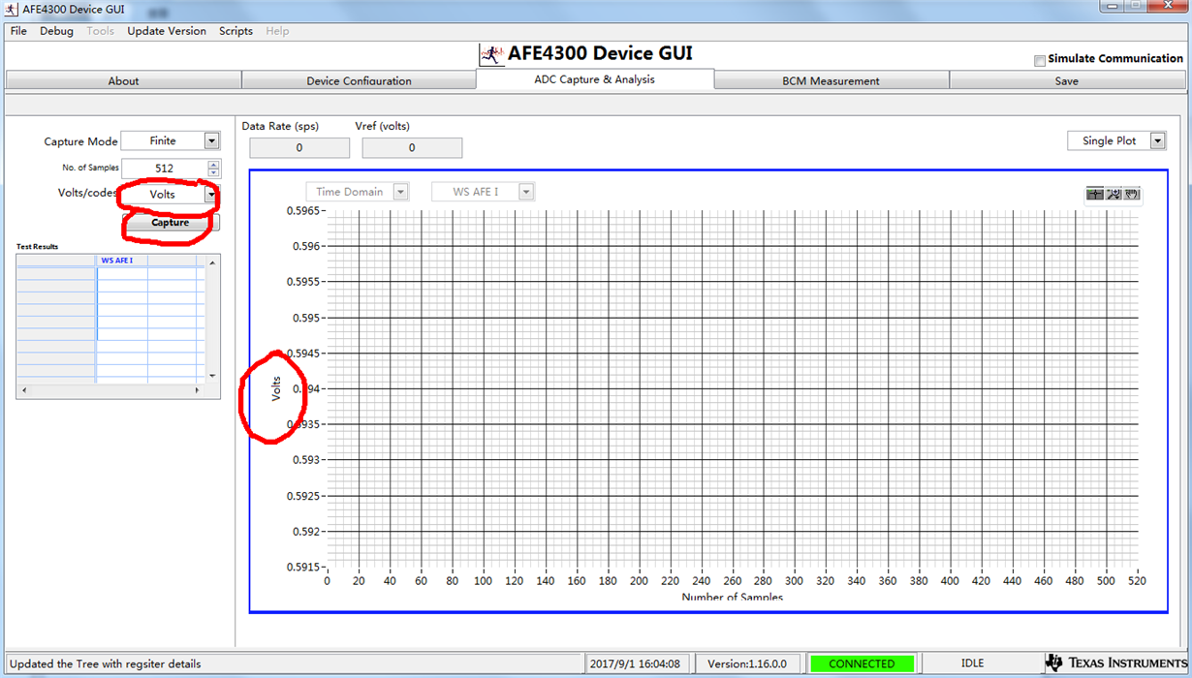Open the Save tab
Screen dimensions: 1192x678
[x=1066, y=80]
